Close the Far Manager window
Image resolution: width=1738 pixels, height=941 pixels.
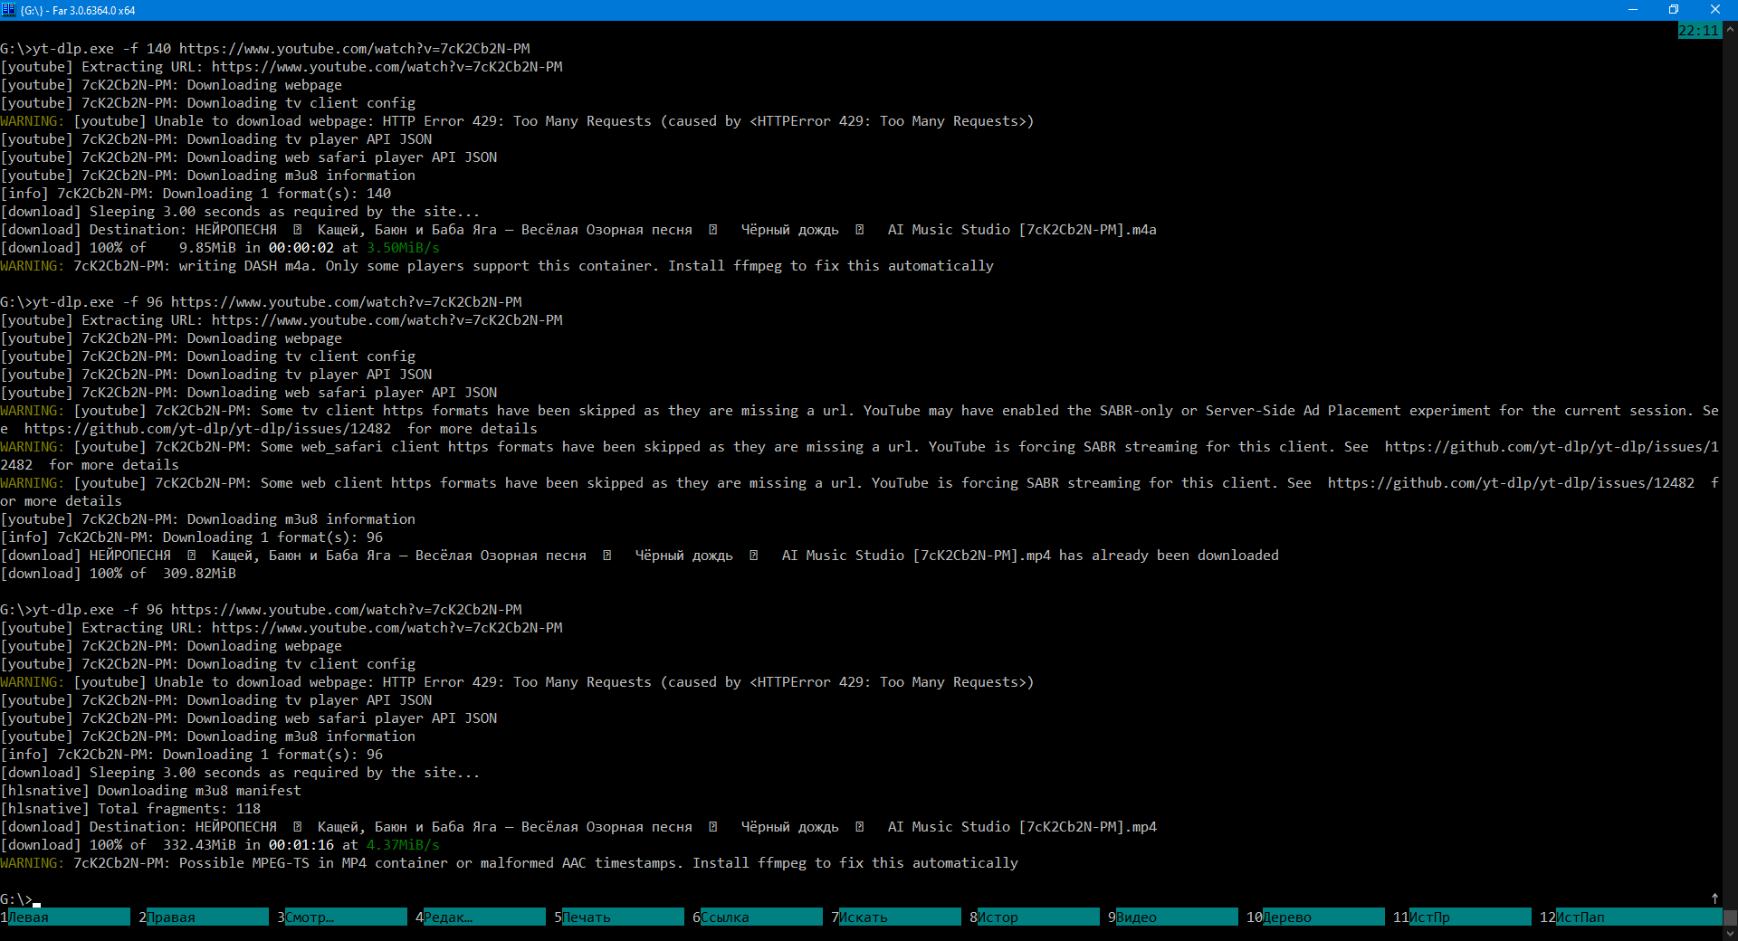1714,10
